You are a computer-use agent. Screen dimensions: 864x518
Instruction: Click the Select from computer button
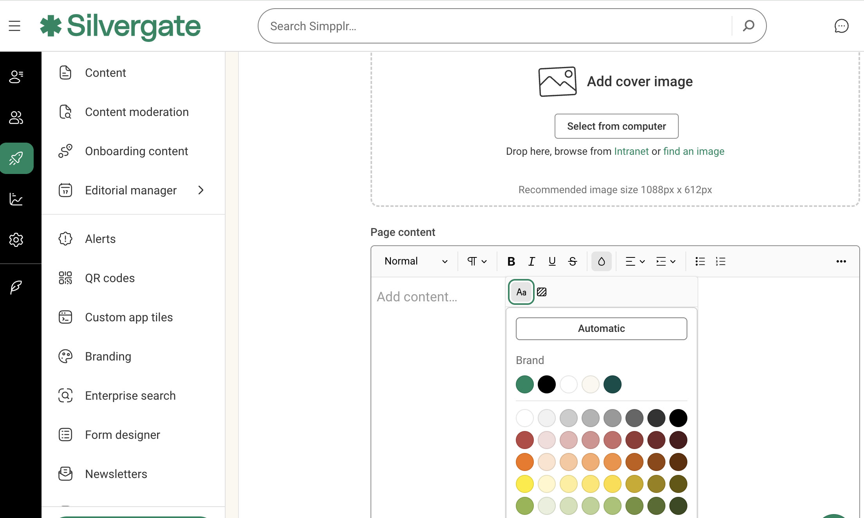(616, 126)
